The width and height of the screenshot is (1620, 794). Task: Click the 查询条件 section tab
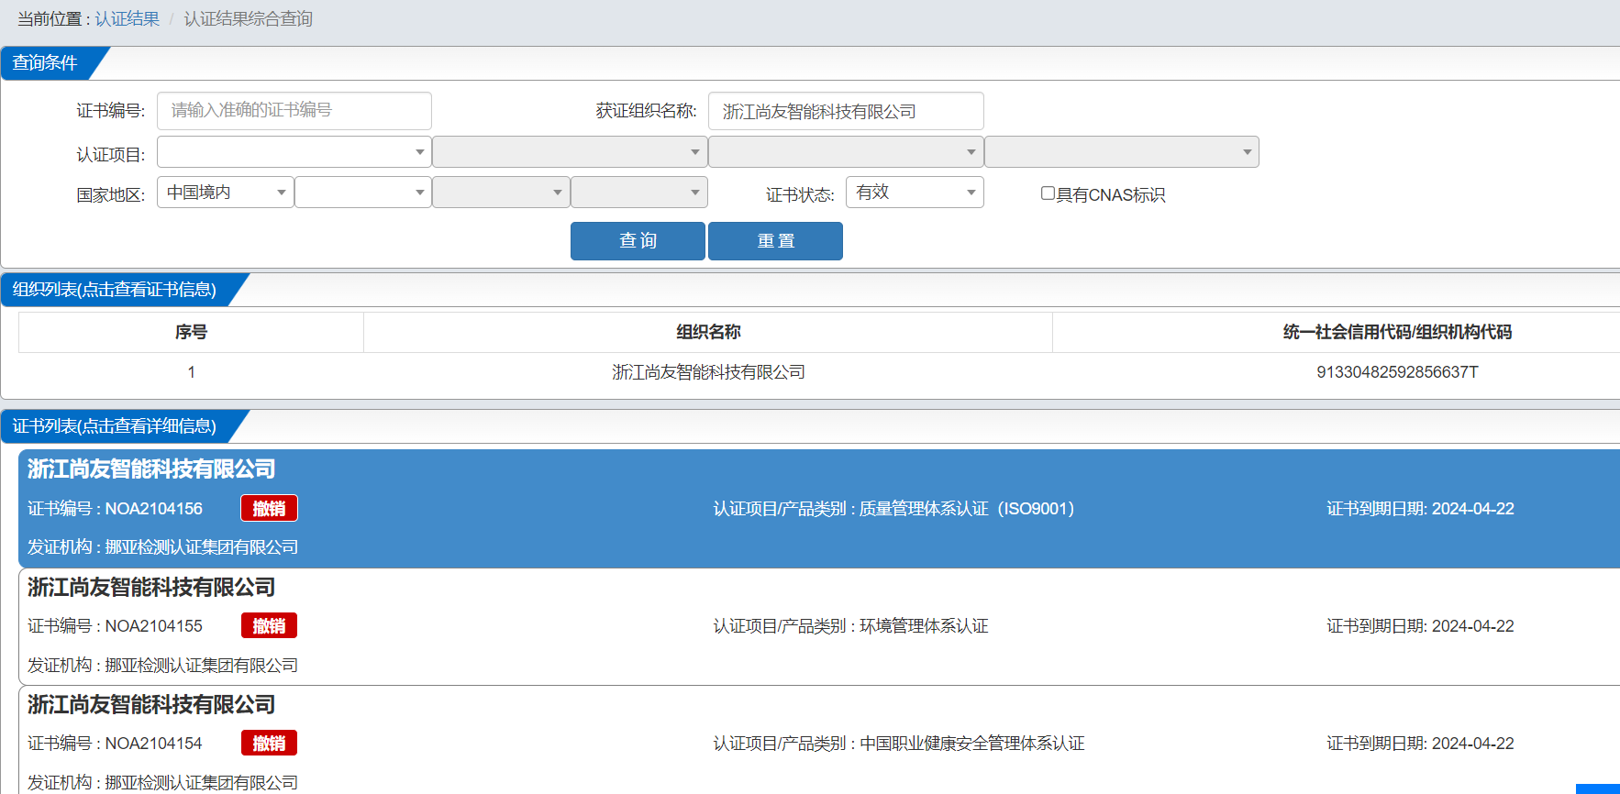[46, 63]
